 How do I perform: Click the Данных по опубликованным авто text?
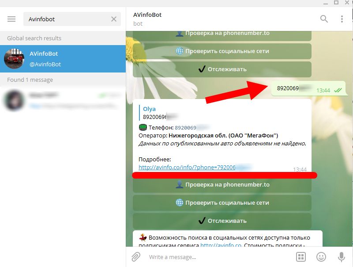click(x=222, y=144)
